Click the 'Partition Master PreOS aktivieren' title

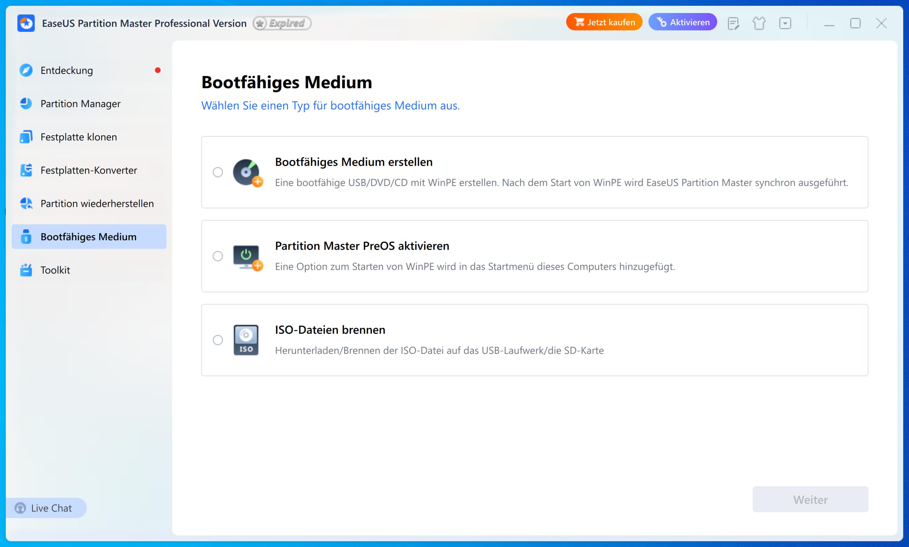[x=362, y=246]
